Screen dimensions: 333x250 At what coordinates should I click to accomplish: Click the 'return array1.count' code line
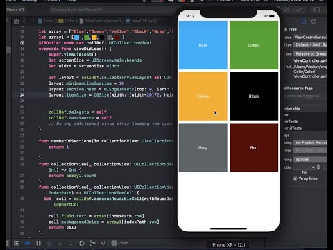point(72,176)
